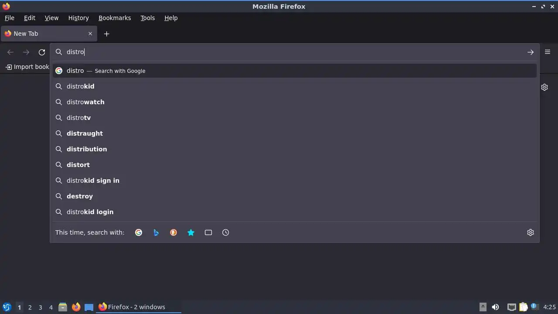Click the removable media tray icon
Viewport: 558px width, 314px height.
point(483,307)
